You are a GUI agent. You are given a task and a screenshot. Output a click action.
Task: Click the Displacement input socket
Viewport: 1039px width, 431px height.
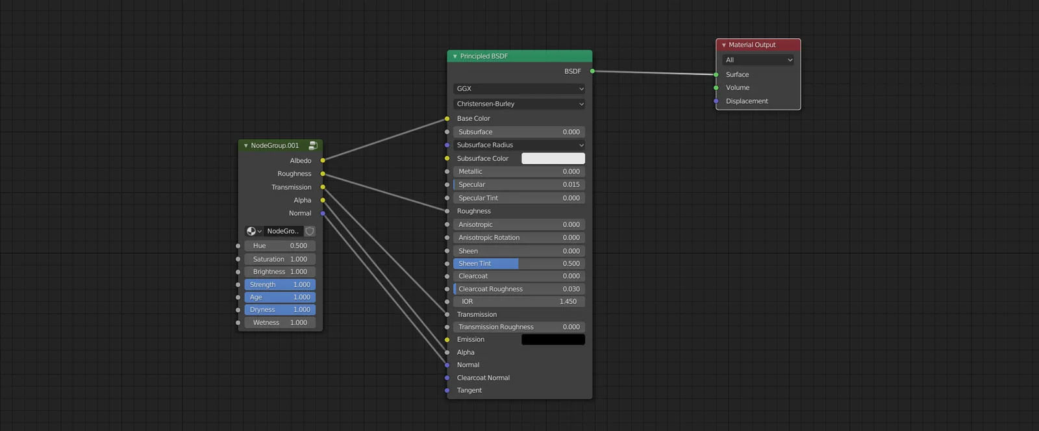(x=716, y=101)
